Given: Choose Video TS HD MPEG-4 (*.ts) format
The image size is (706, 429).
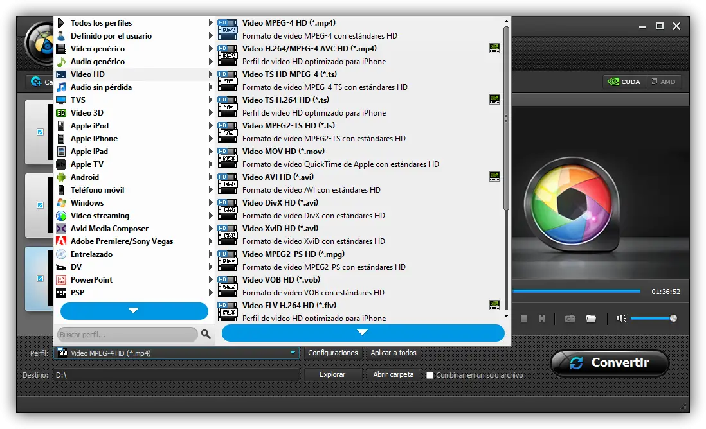Looking at the screenshot, I should 359,80.
